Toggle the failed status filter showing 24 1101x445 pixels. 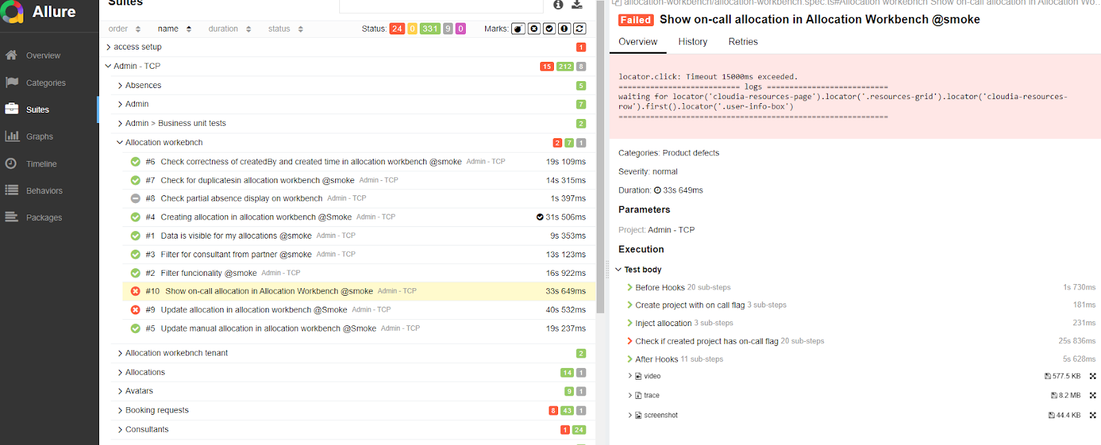click(397, 29)
